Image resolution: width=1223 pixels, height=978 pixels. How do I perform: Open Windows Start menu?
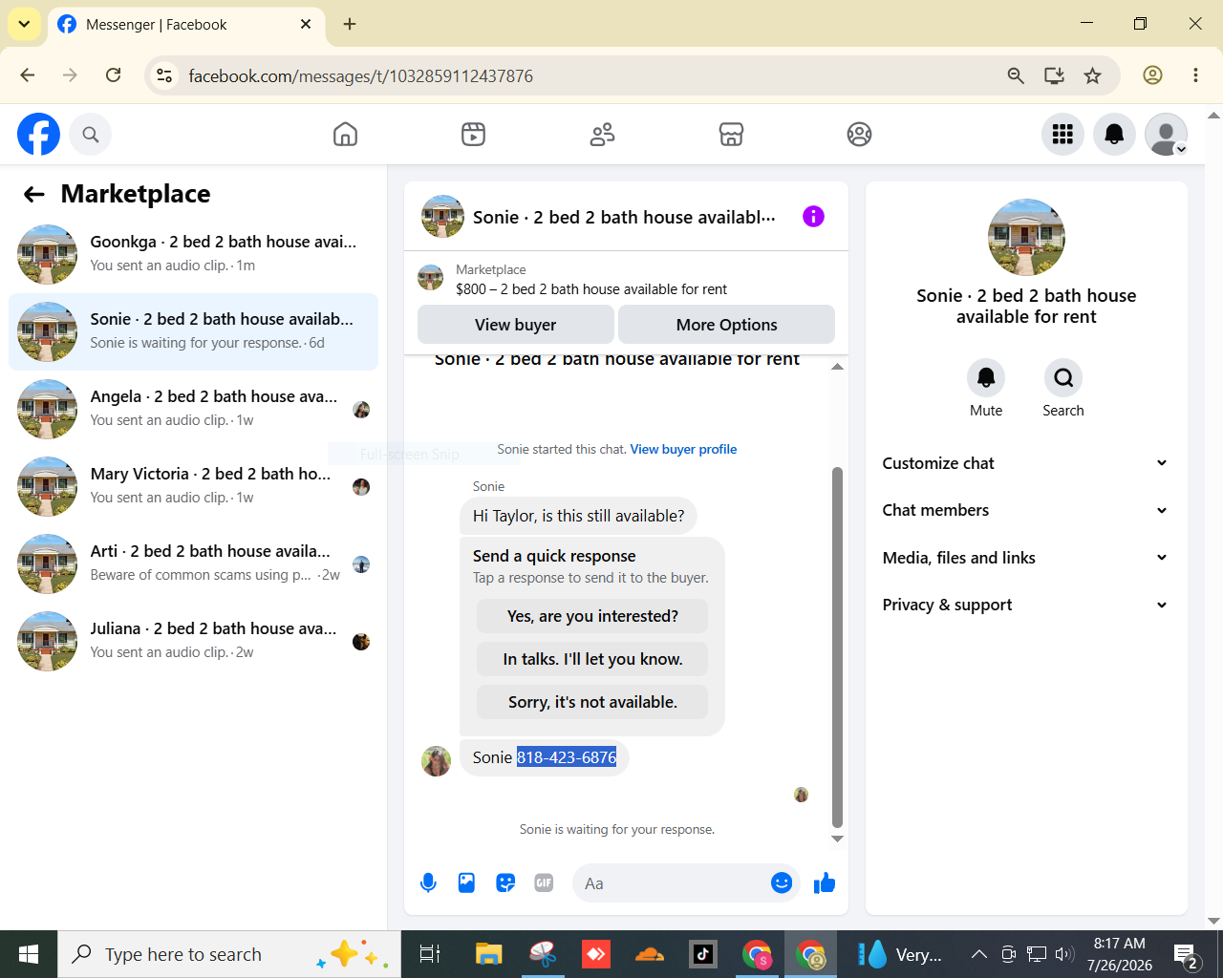(x=29, y=954)
